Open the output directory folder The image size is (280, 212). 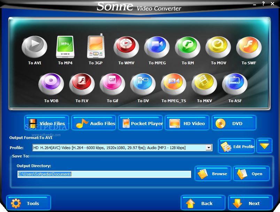click(251, 174)
